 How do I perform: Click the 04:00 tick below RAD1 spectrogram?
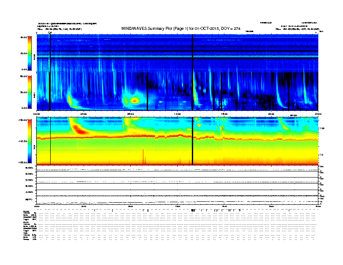pyautogui.click(x=84, y=114)
